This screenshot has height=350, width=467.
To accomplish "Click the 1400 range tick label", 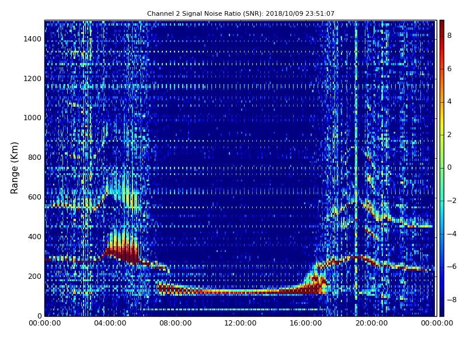I will point(33,39).
